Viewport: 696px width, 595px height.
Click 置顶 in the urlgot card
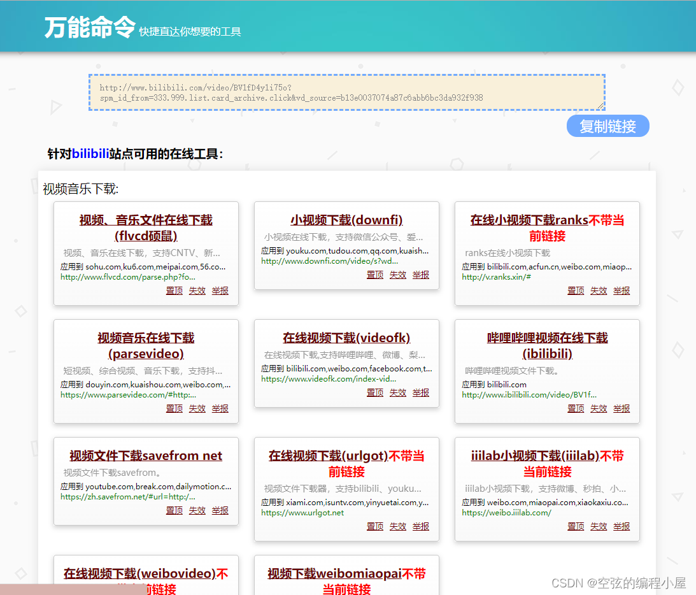[x=375, y=527]
